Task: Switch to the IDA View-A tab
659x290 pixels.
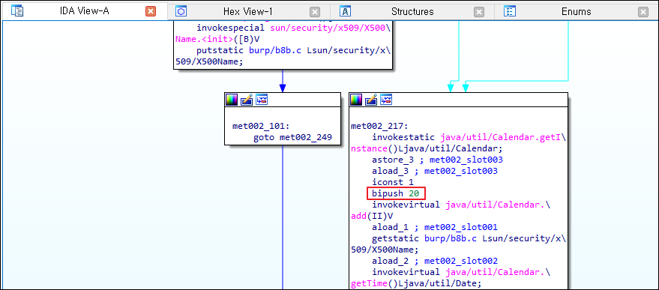Action: 84,11
